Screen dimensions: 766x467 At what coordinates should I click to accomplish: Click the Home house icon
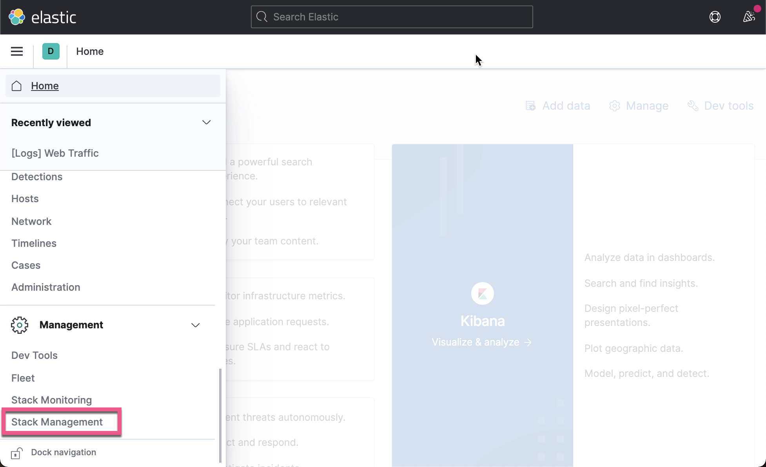(16, 86)
